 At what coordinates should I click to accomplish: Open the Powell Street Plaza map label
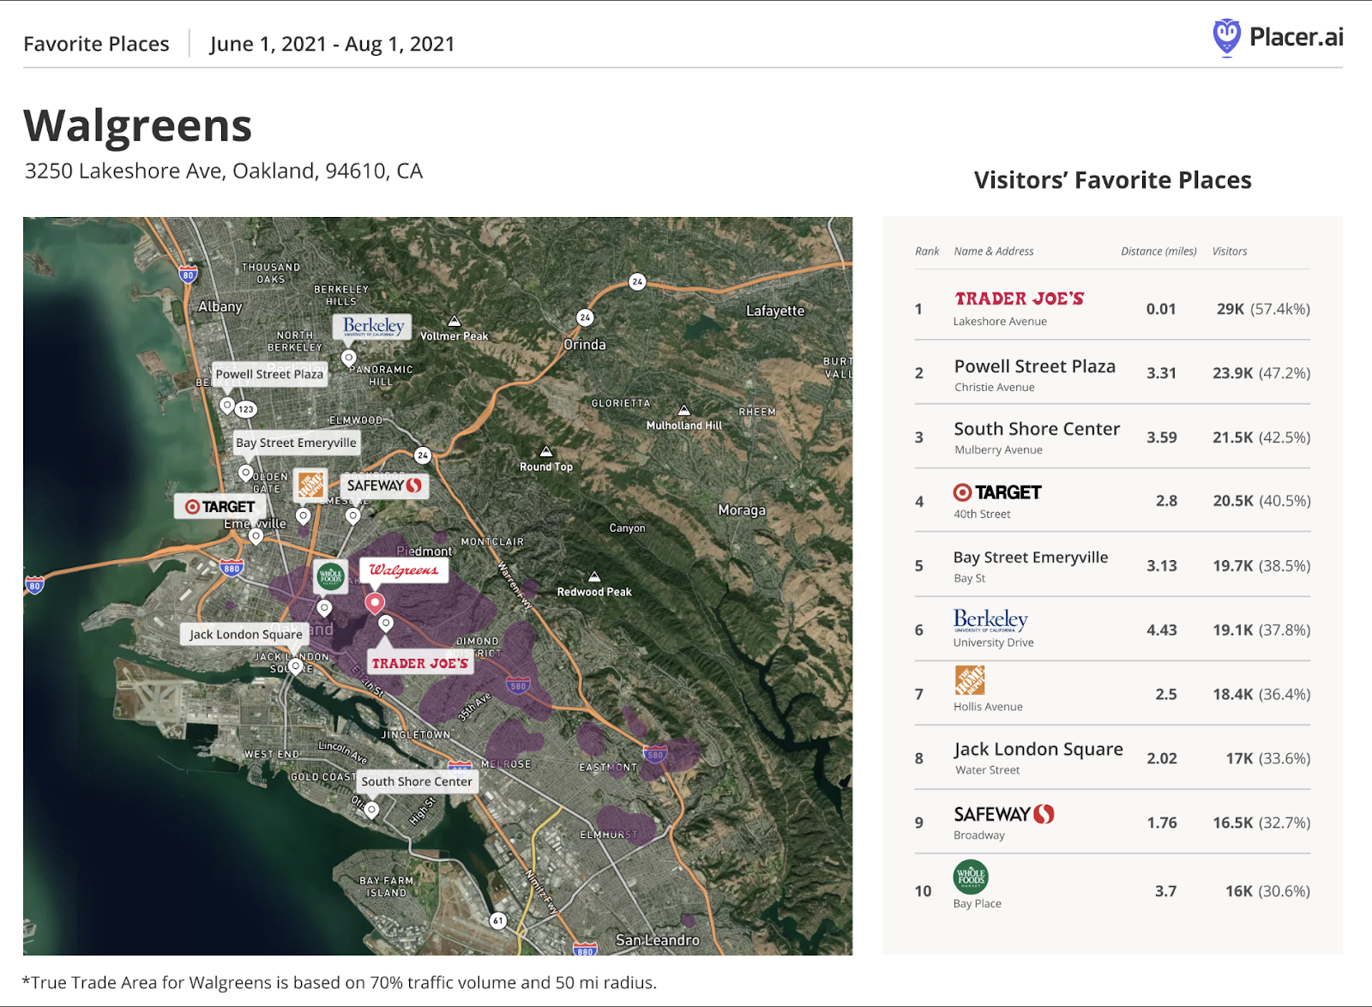tap(271, 374)
